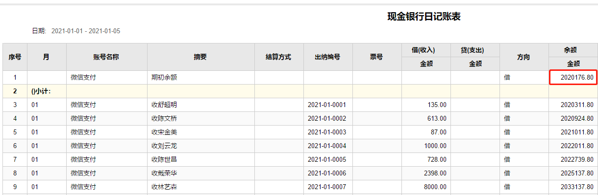Screen dimensions: 598x195
Task: Select voucher number 2021-01-0001
Action: [x=327, y=105]
